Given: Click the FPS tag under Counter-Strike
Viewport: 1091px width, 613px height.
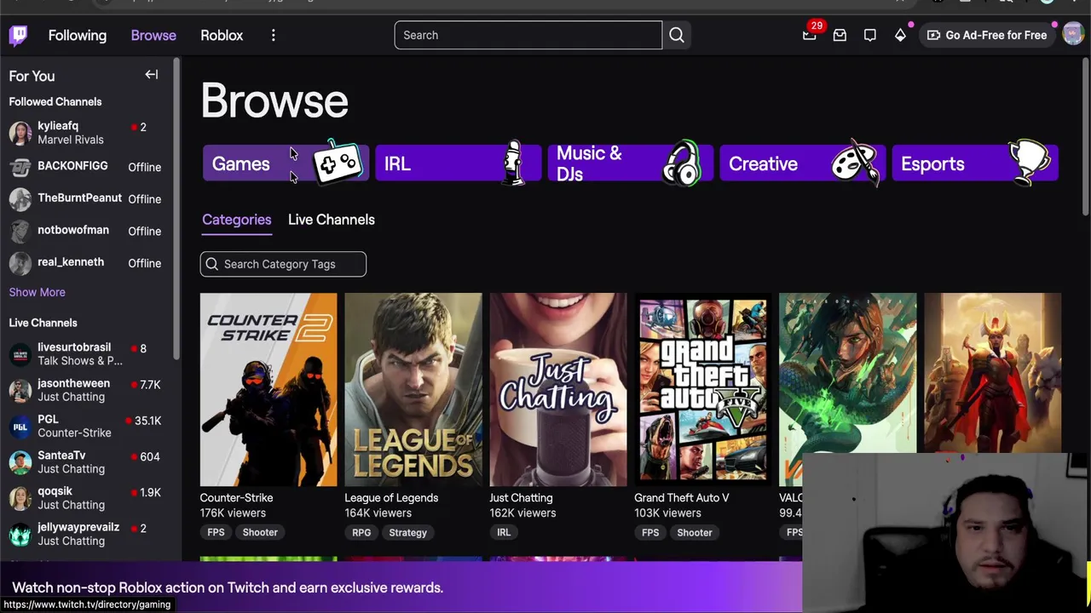Looking at the screenshot, I should click(216, 532).
